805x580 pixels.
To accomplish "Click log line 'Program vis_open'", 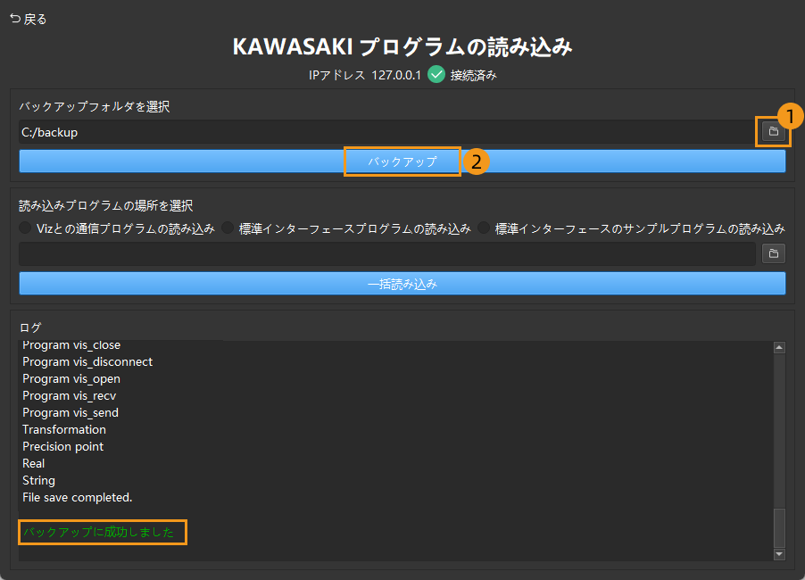I will pyautogui.click(x=71, y=379).
